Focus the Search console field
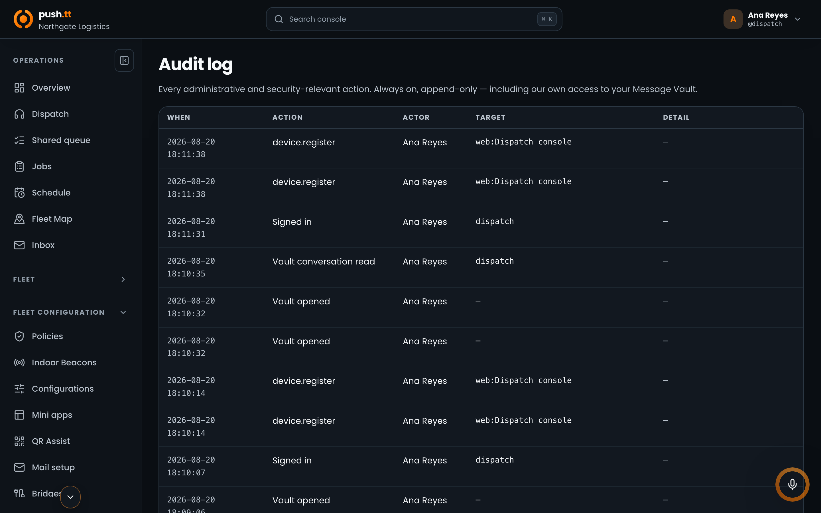 (x=414, y=19)
